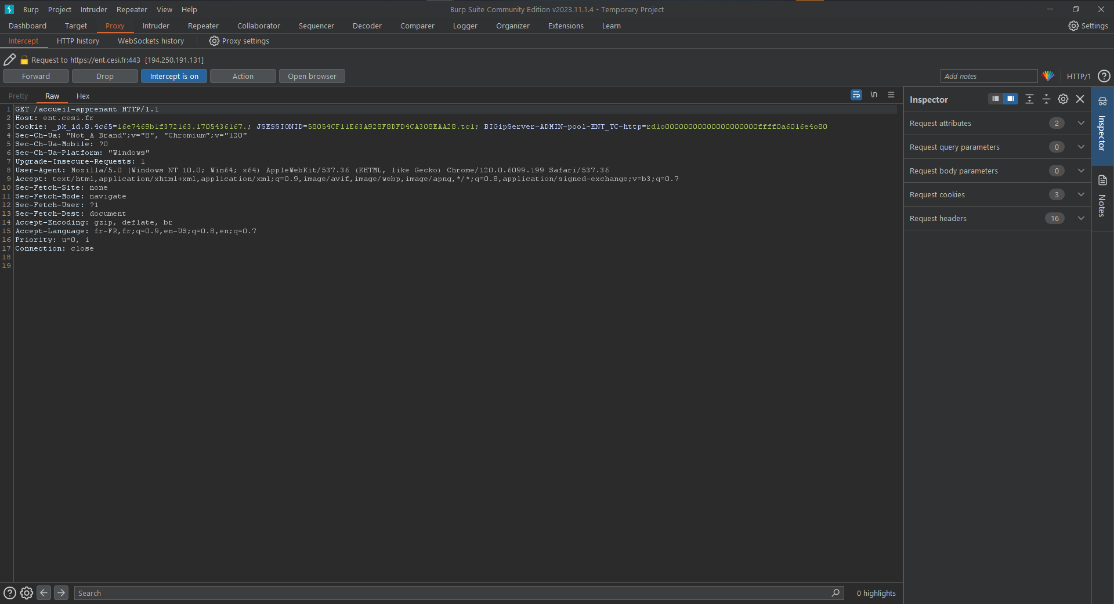1114x604 pixels.
Task: Switch to the Comparer tab
Action: (417, 26)
